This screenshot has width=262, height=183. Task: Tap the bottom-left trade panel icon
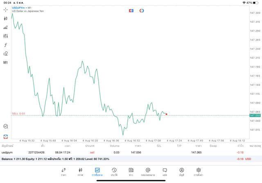6,136
